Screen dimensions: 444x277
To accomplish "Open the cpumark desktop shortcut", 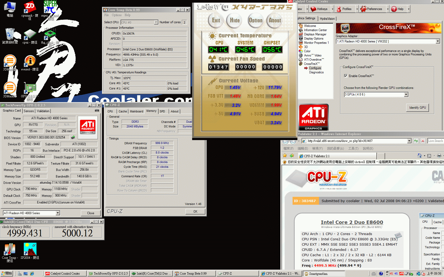I will [30, 10].
